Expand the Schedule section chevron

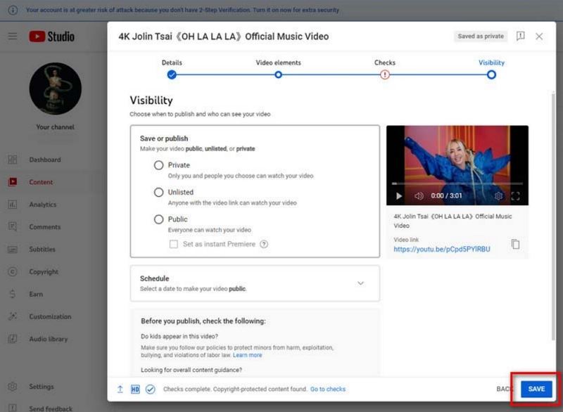coord(360,283)
